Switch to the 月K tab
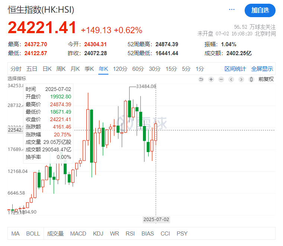 pos(75,69)
